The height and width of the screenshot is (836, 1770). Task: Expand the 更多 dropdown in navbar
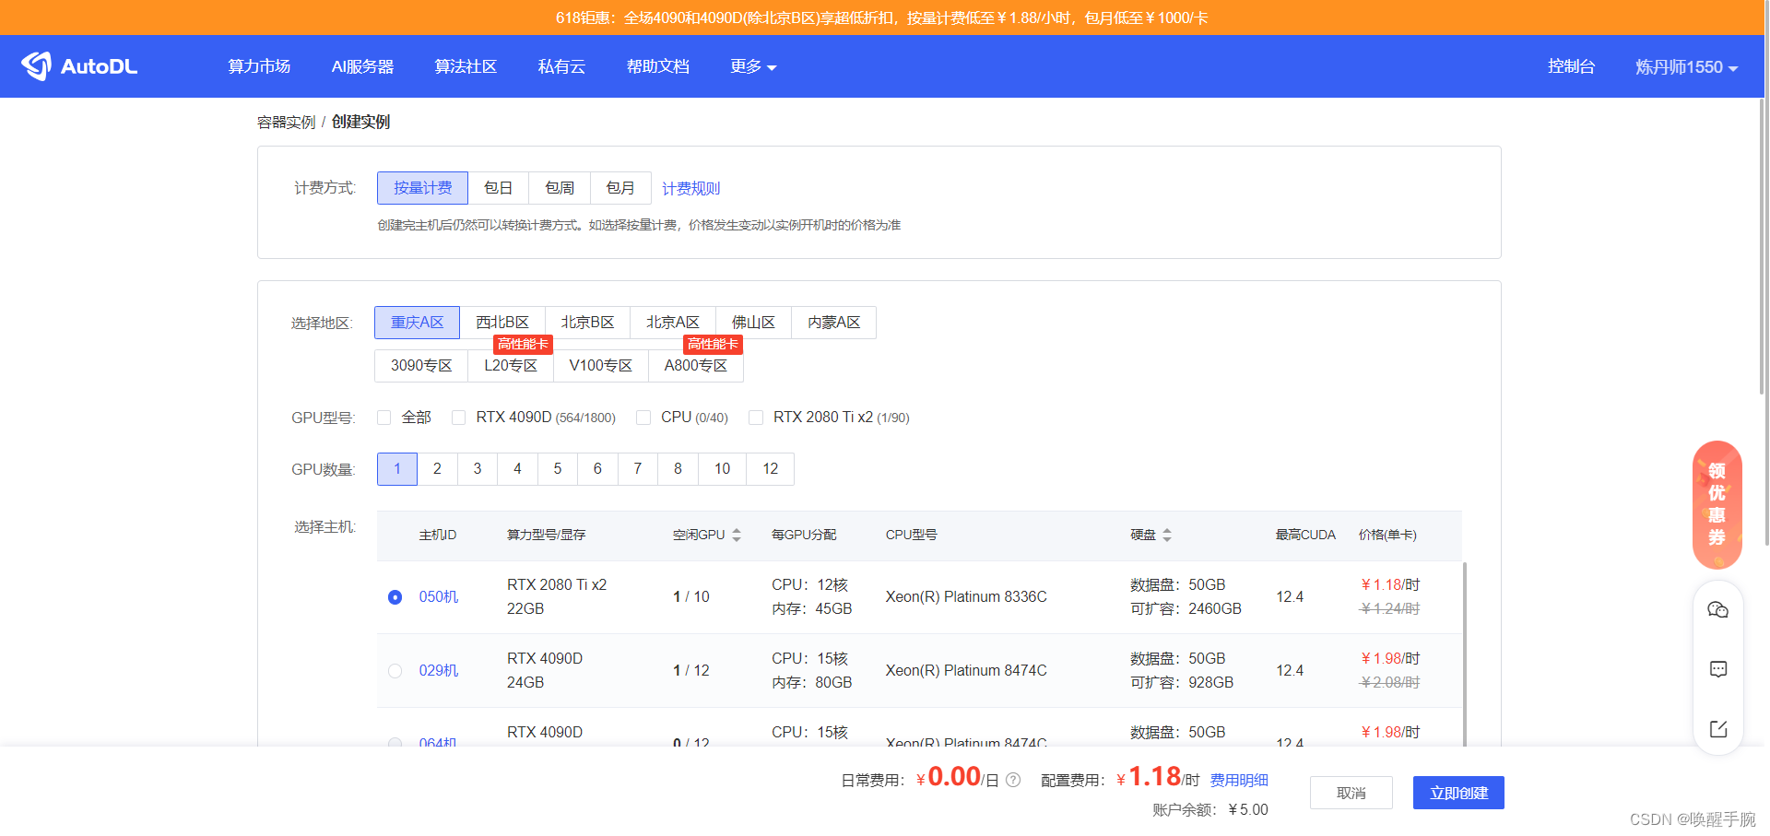tap(753, 66)
